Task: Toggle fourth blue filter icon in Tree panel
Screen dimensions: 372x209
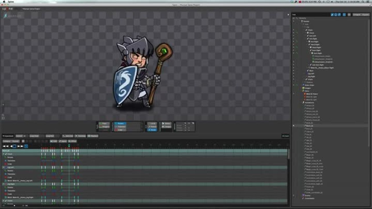Action: pyautogui.click(x=344, y=15)
